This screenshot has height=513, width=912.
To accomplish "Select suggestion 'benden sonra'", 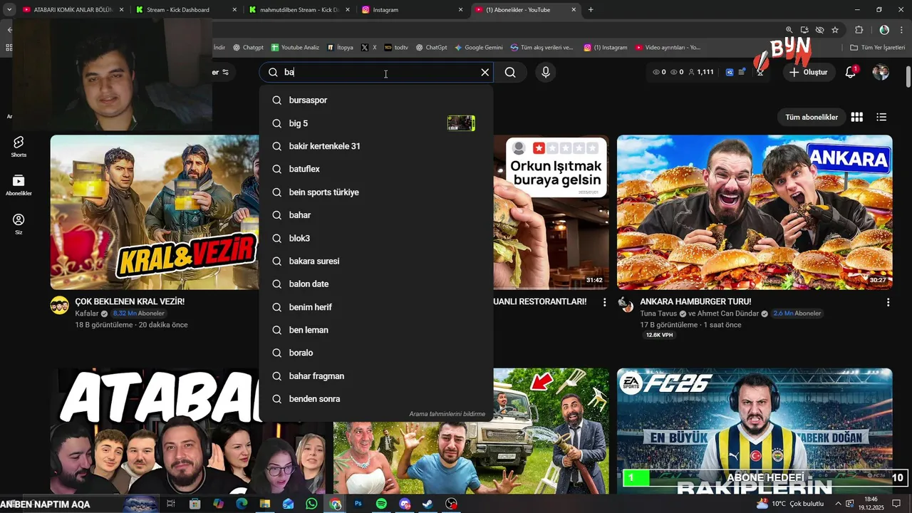I will [376, 399].
